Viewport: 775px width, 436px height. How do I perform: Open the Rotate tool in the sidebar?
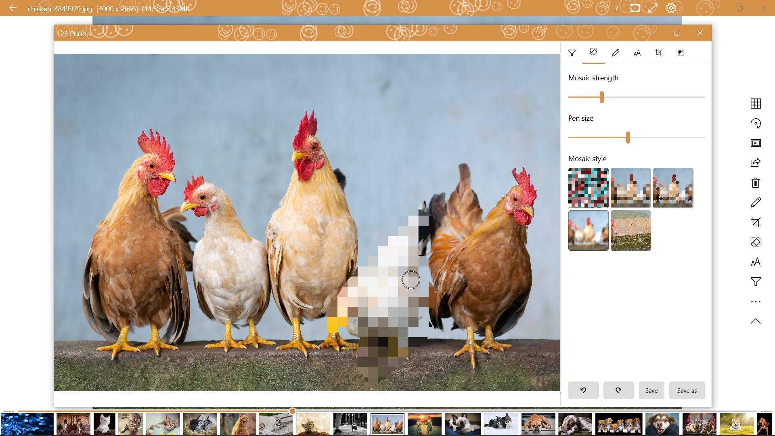coord(756,124)
